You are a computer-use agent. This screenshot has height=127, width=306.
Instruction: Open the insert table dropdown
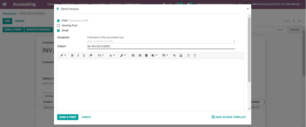[165, 55]
